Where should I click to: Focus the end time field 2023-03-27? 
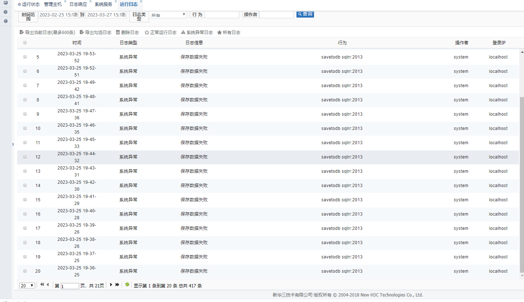(x=106, y=15)
